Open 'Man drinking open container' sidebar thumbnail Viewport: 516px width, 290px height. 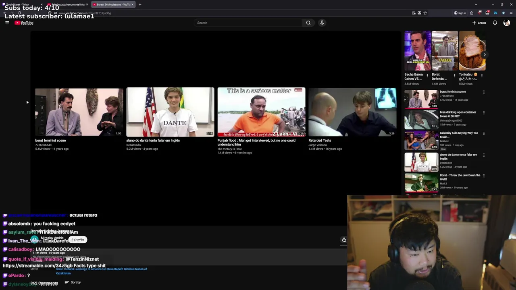421,120
